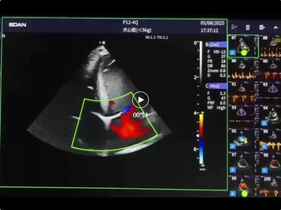Click the date 05/08/2025
The width and height of the screenshot is (281, 210).
(212, 23)
